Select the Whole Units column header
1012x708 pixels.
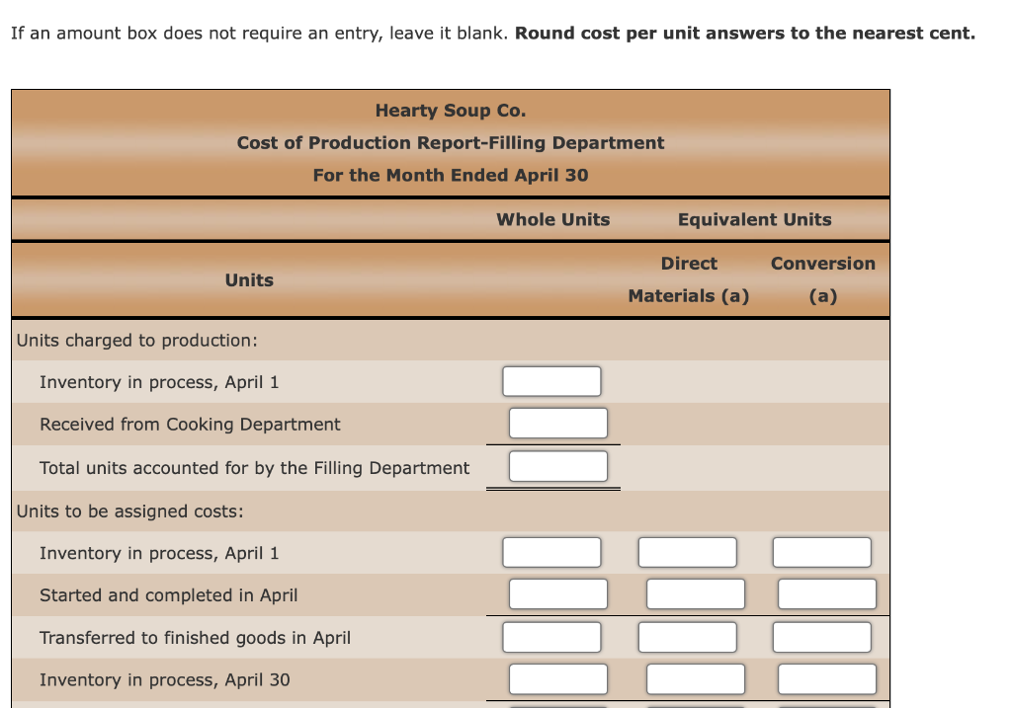coord(552,219)
